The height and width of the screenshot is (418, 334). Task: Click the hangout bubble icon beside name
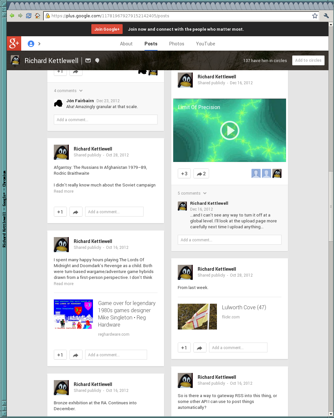point(97,60)
